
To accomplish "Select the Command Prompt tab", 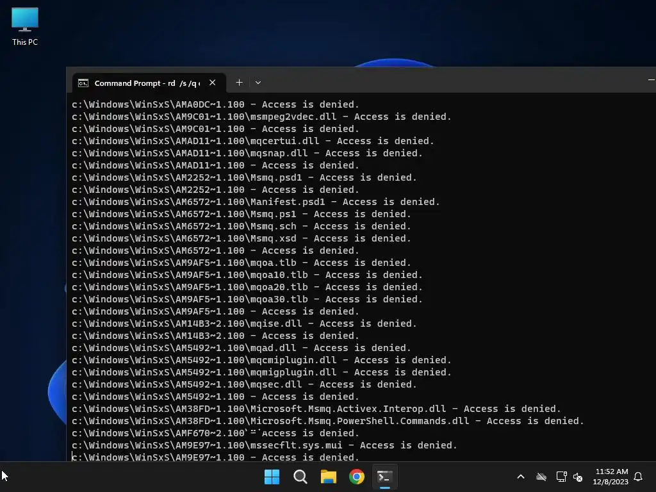I will pos(149,83).
